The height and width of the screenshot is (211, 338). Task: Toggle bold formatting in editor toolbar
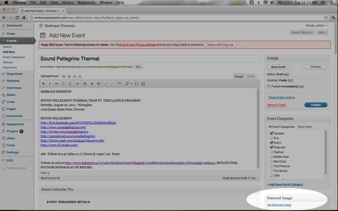44,83
